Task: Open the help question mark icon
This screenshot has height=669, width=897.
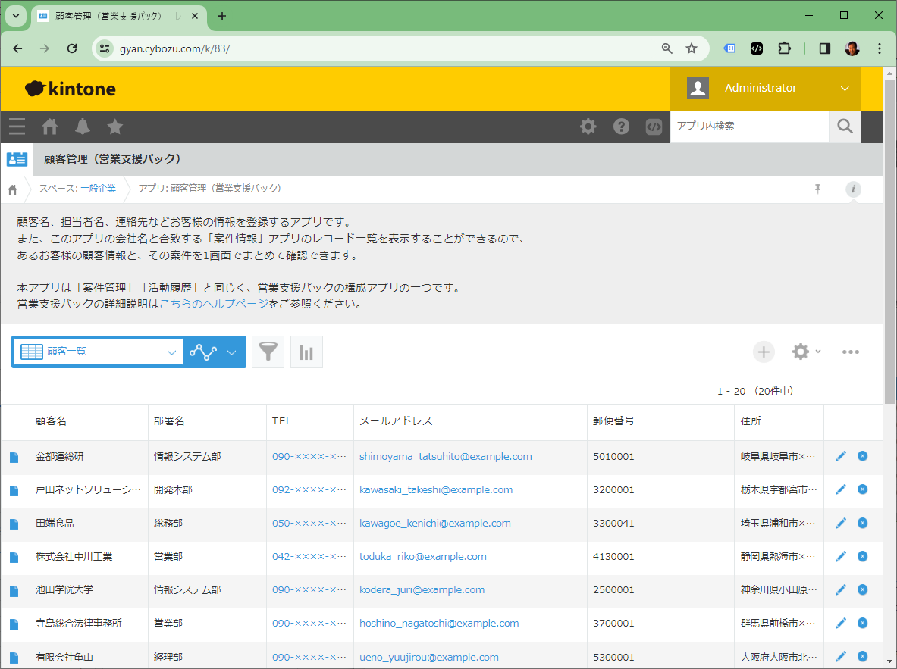Action: [621, 127]
